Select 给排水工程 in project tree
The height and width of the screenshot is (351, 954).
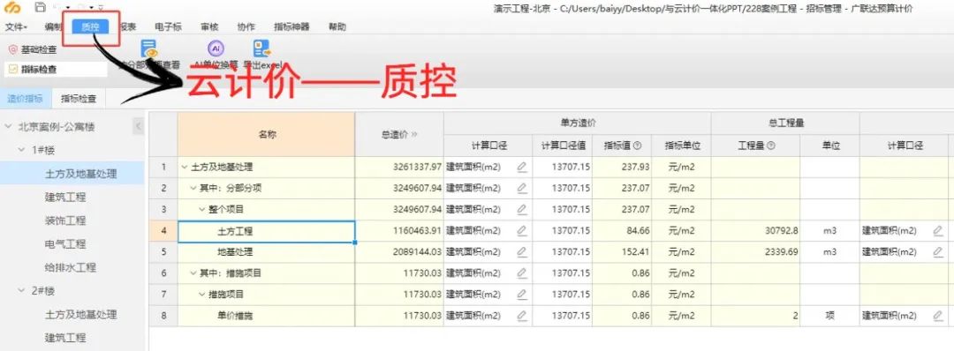(71, 267)
